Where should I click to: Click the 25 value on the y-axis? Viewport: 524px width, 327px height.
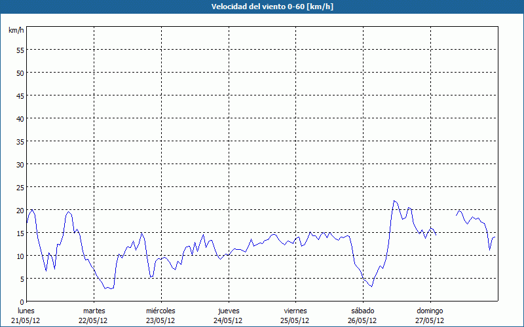20,187
